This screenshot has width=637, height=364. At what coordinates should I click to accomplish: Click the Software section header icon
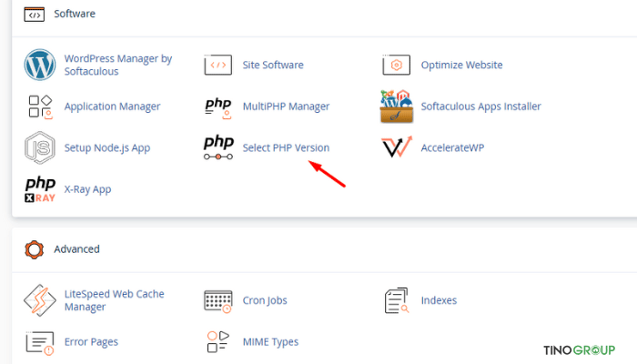pyautogui.click(x=35, y=15)
